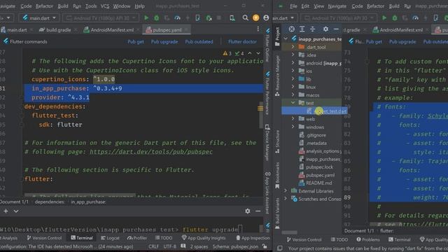Hide the Project panel with minus icon

(x=336, y=29)
